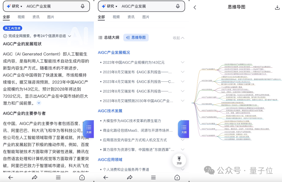Tap microphone icon in middle search bar
This screenshot has height=182, width=282.
tap(178, 6)
